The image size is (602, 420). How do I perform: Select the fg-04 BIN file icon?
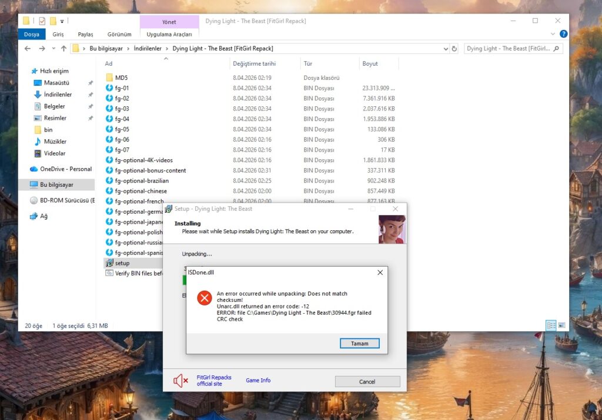(x=109, y=119)
